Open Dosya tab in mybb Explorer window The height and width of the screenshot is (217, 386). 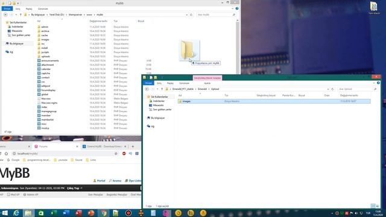(7, 8)
